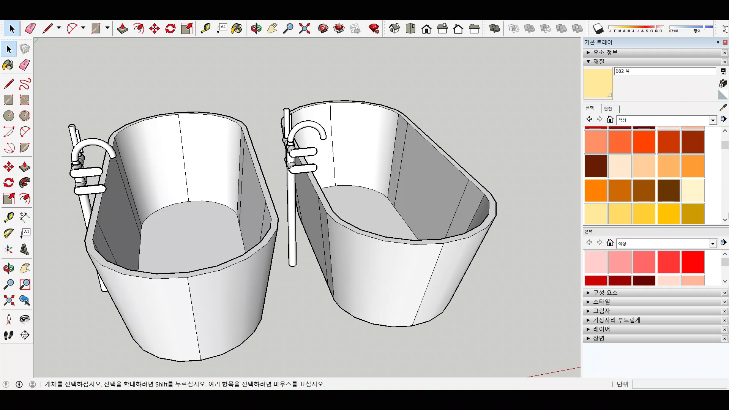729x410 pixels.
Task: Select the Eraser tool in top toolbar
Action: 30,28
